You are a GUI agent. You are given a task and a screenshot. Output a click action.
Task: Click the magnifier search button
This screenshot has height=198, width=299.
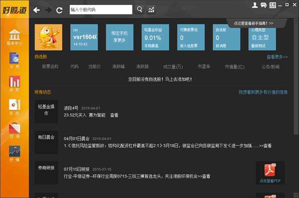140,9
